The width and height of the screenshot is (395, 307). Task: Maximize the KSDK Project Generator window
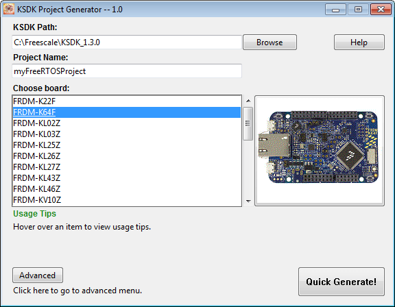tap(358, 10)
